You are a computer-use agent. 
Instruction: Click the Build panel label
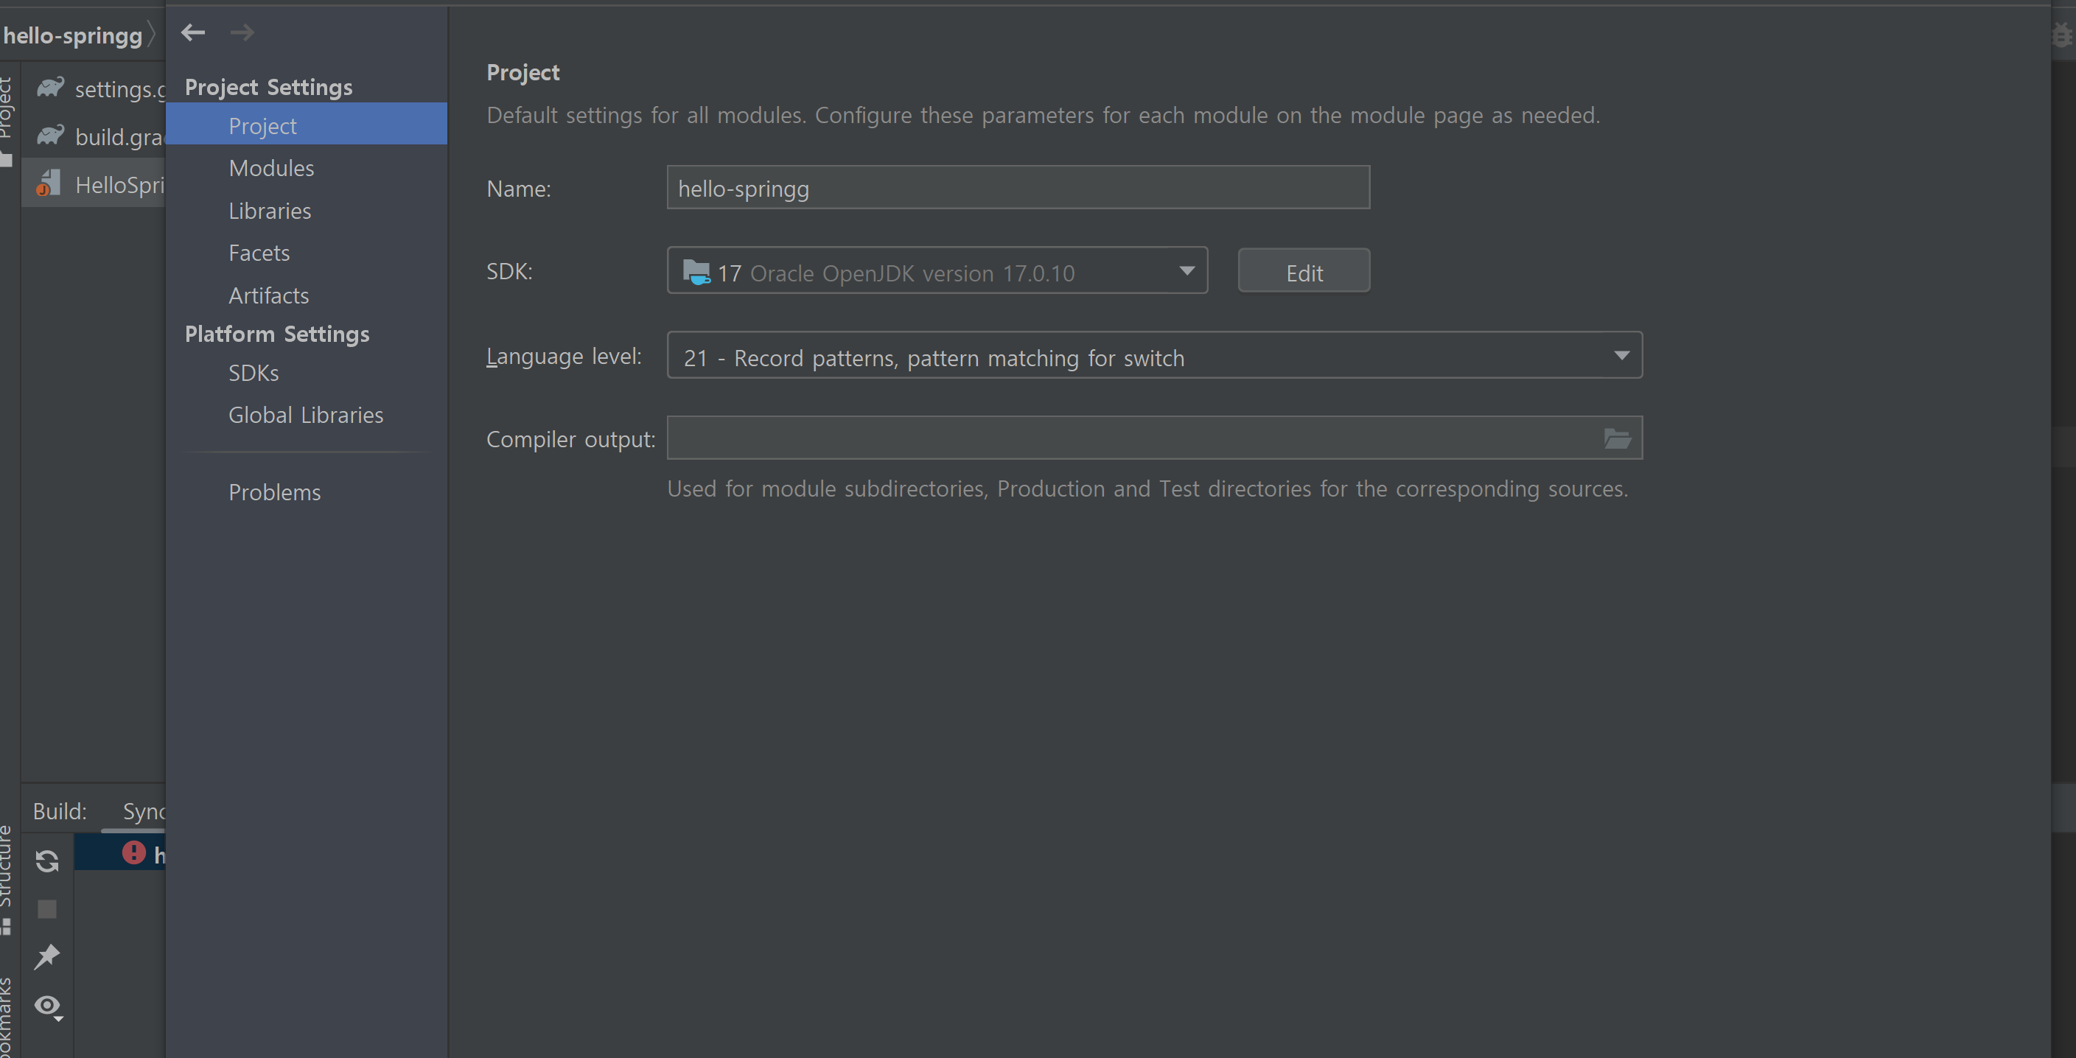60,811
